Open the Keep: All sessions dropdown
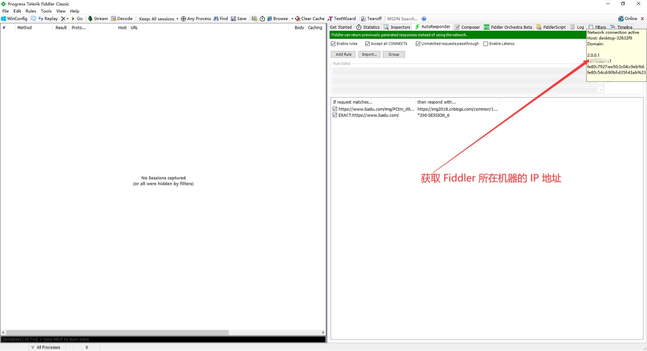 pyautogui.click(x=159, y=19)
